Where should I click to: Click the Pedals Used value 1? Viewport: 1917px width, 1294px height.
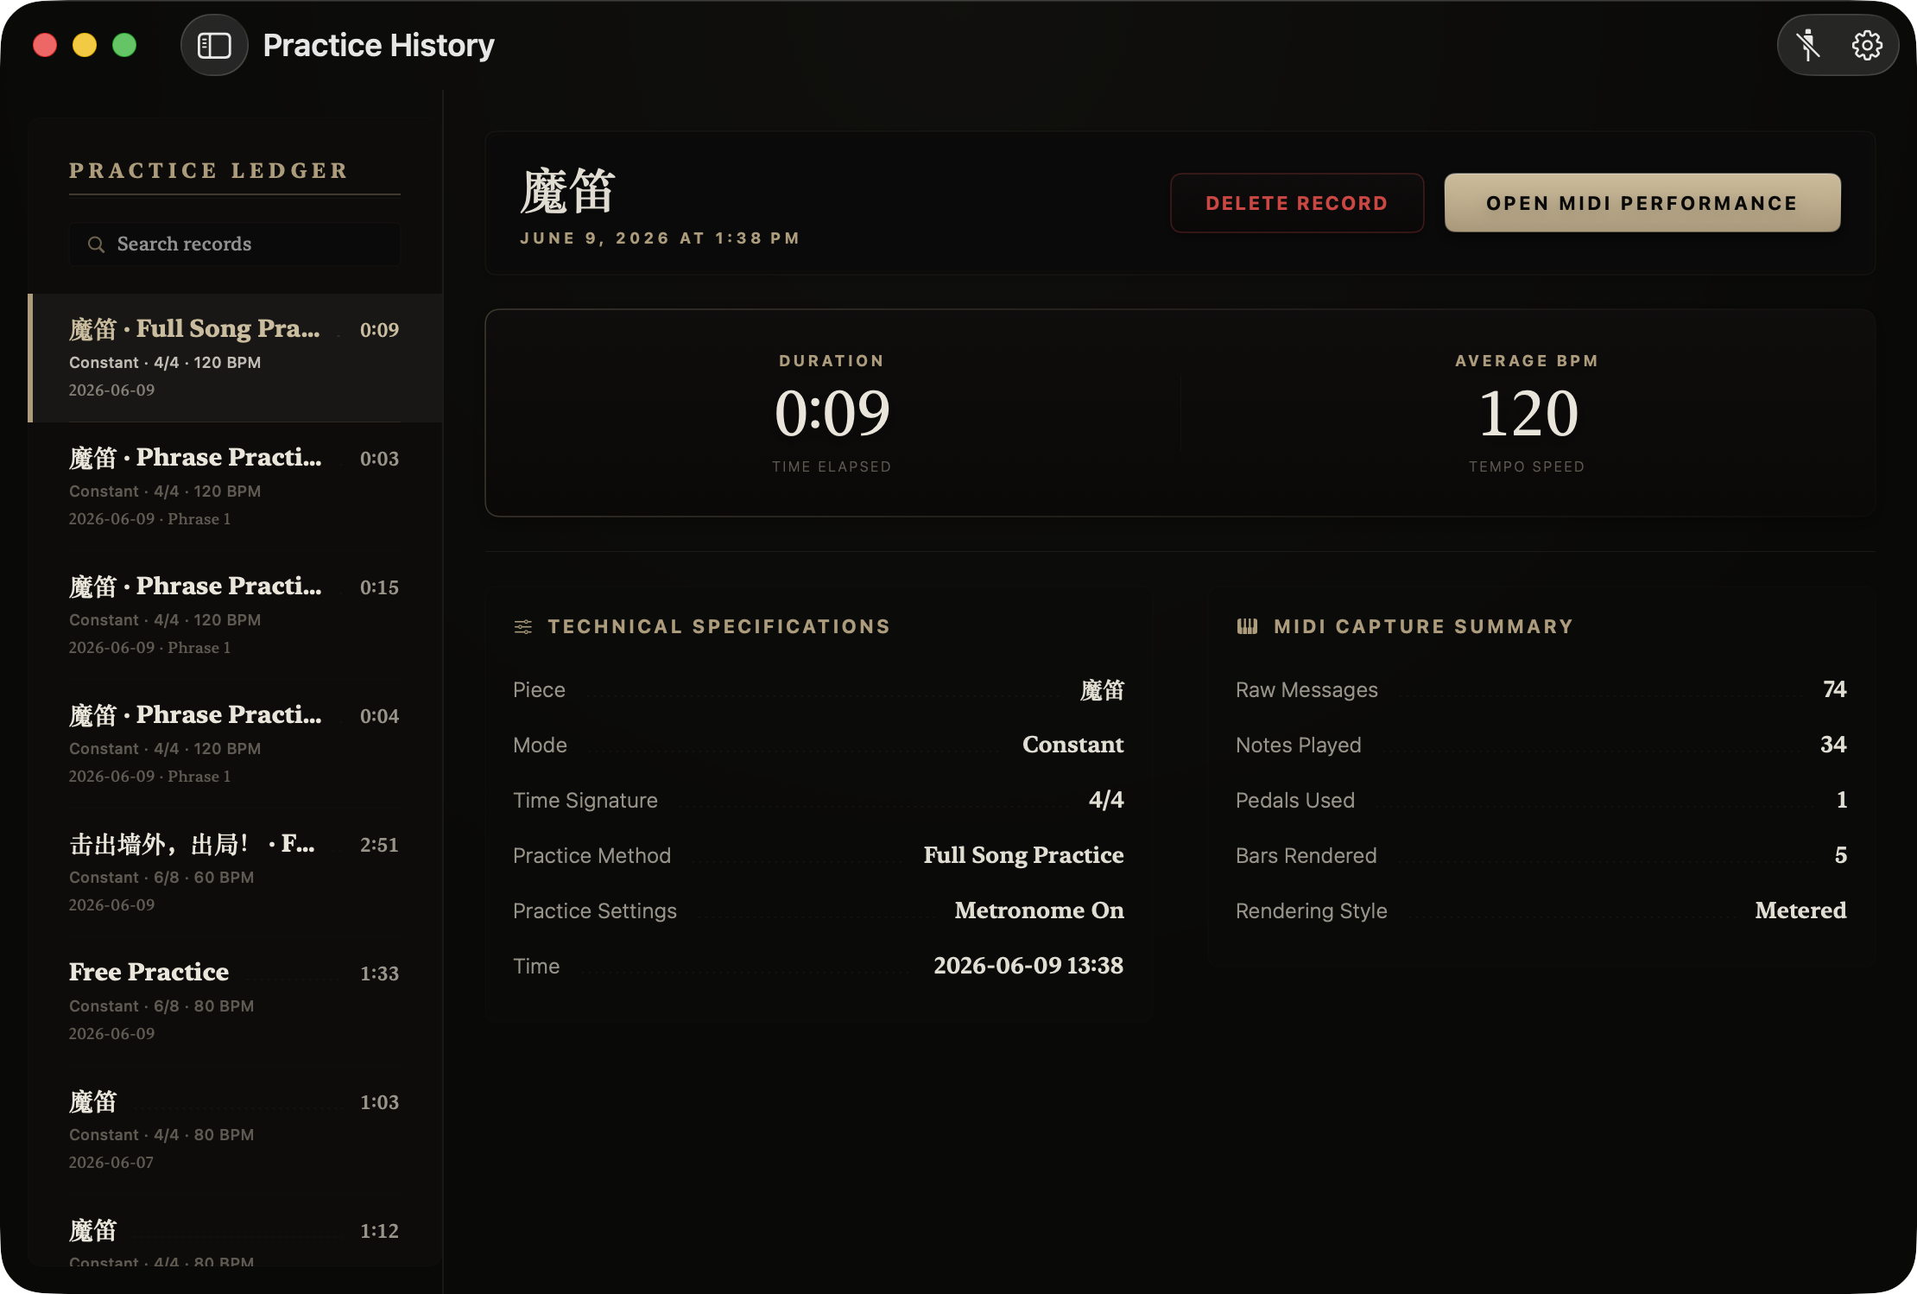(x=1841, y=800)
